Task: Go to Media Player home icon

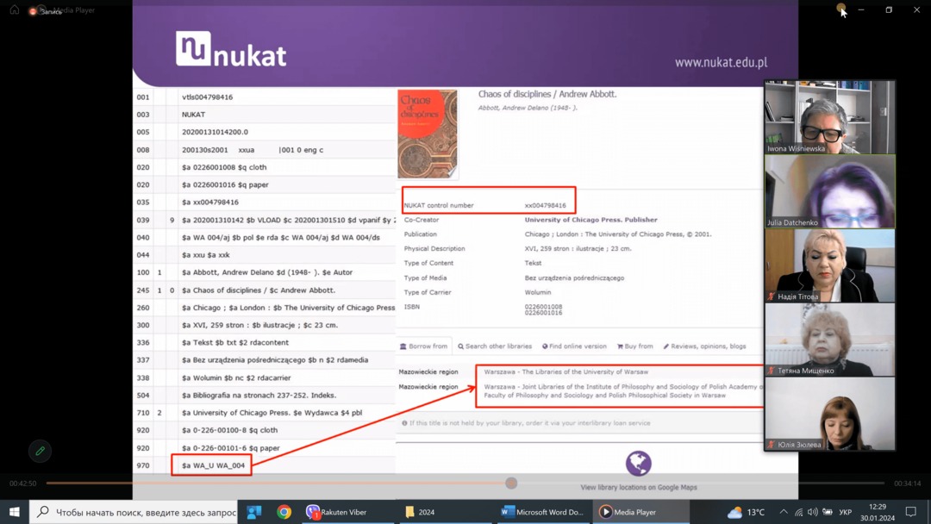Action: [15, 10]
